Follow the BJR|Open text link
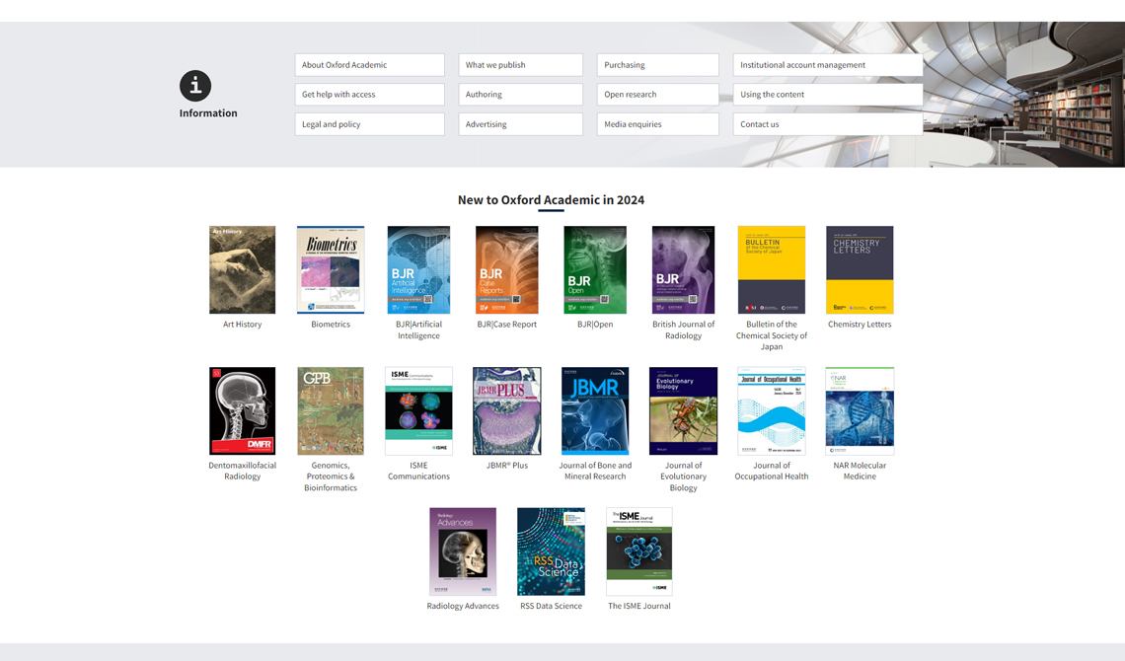Viewport: 1125px width, 661px height. point(595,324)
